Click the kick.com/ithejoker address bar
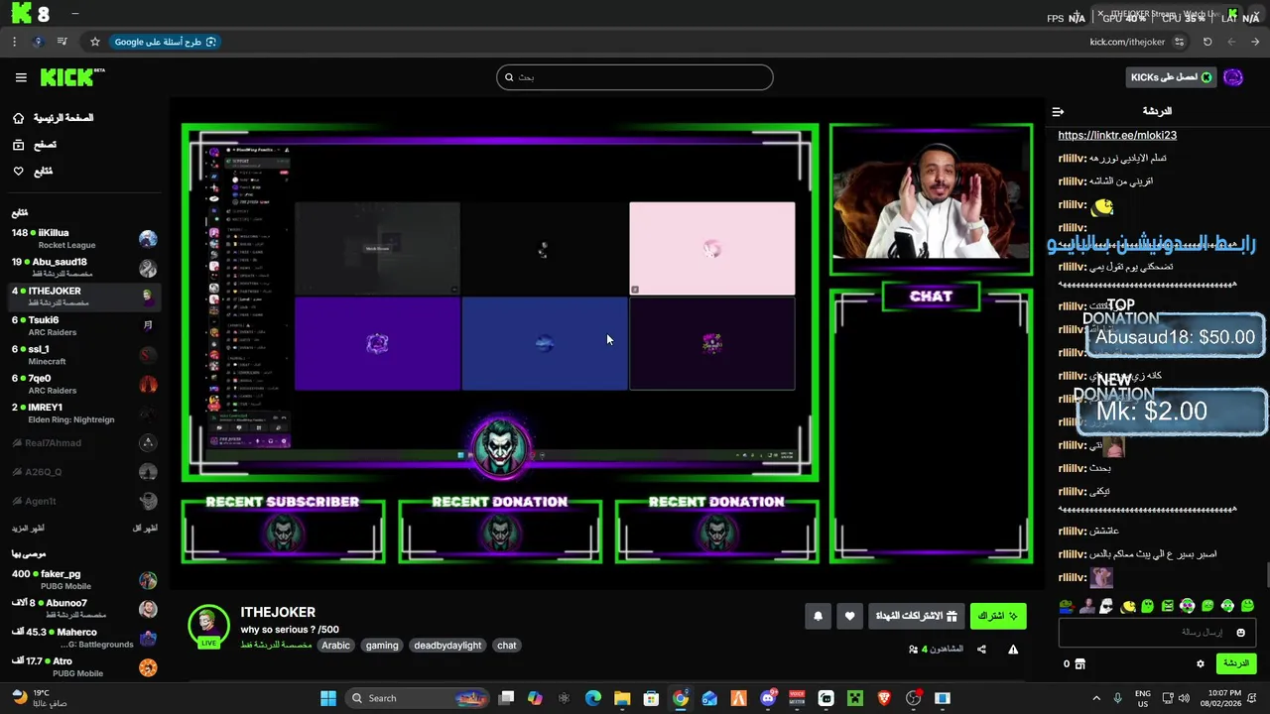 tap(1126, 42)
